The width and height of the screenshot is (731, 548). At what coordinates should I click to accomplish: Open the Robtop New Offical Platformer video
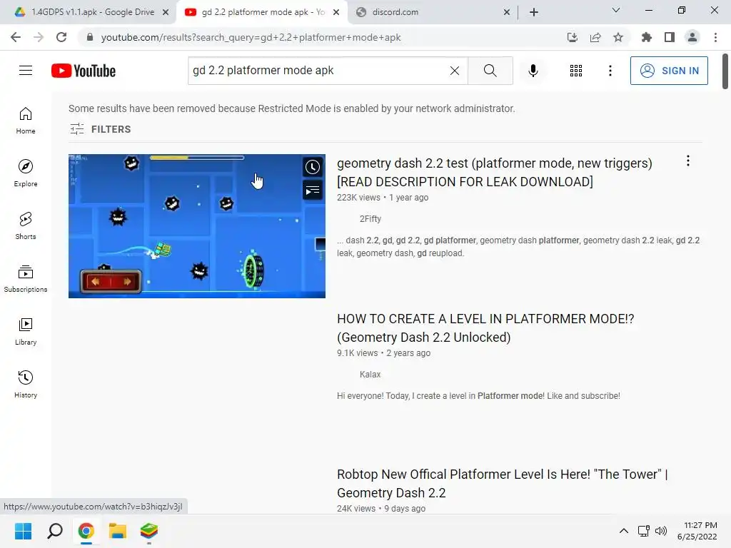tap(502, 483)
